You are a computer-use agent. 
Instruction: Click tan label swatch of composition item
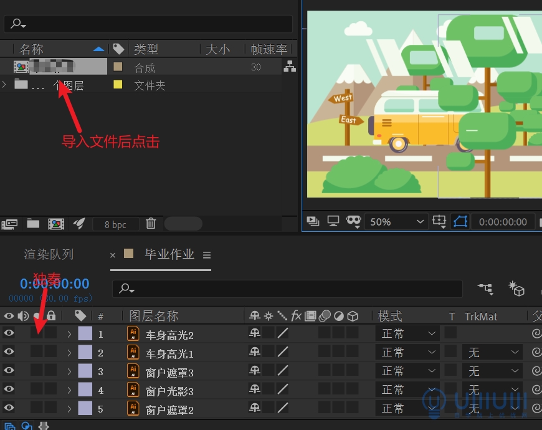coord(118,66)
